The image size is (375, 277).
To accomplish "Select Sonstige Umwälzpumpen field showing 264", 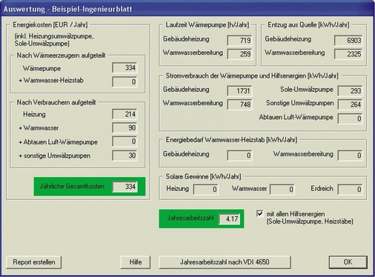I will [x=351, y=104].
